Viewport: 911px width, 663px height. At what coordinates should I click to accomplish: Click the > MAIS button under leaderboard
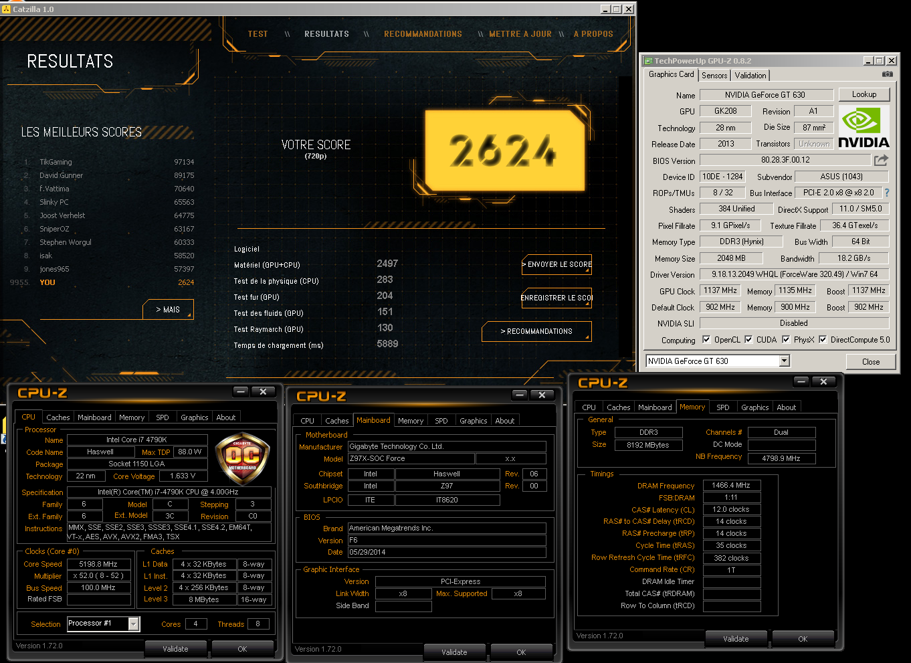[168, 309]
